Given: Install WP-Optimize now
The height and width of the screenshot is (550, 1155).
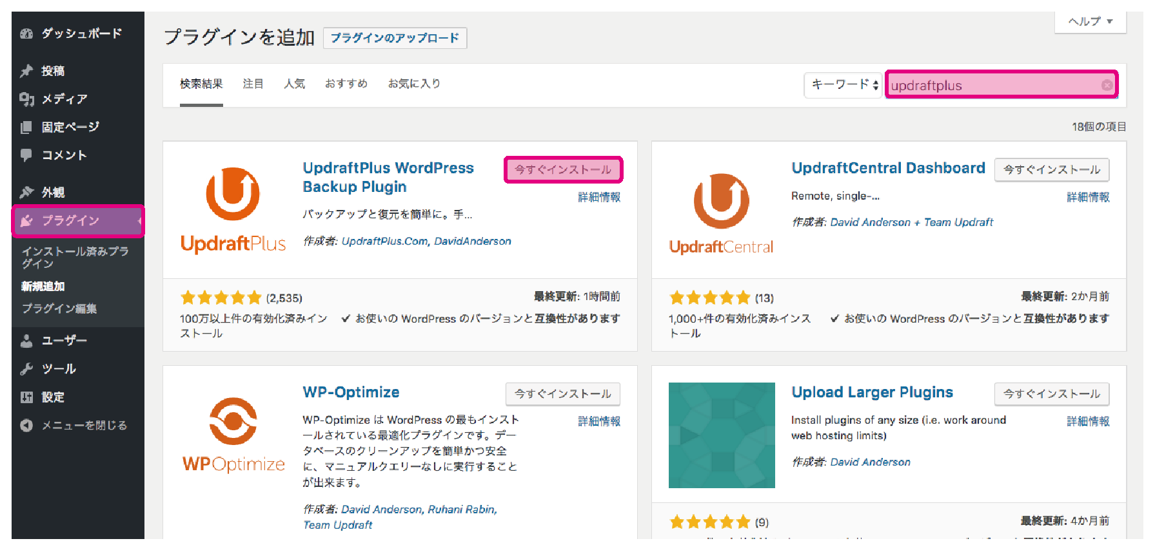Looking at the screenshot, I should pyautogui.click(x=563, y=394).
